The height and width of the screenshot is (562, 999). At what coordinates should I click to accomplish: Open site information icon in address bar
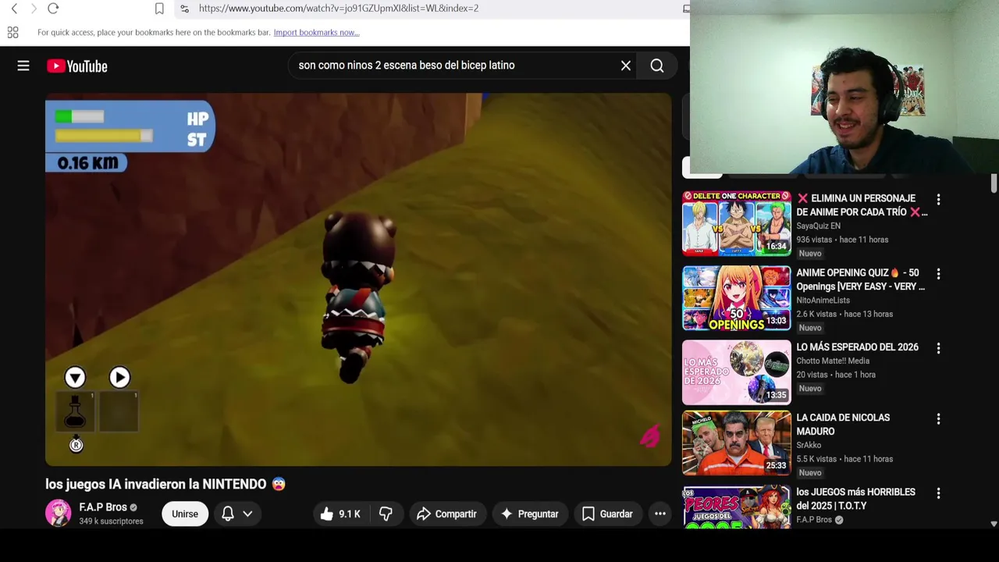coord(184,9)
